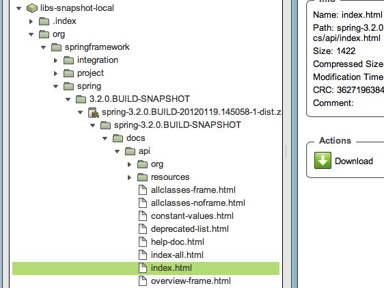Collapse the springframework folder
The height and width of the screenshot is (288, 384).
[x=43, y=47]
